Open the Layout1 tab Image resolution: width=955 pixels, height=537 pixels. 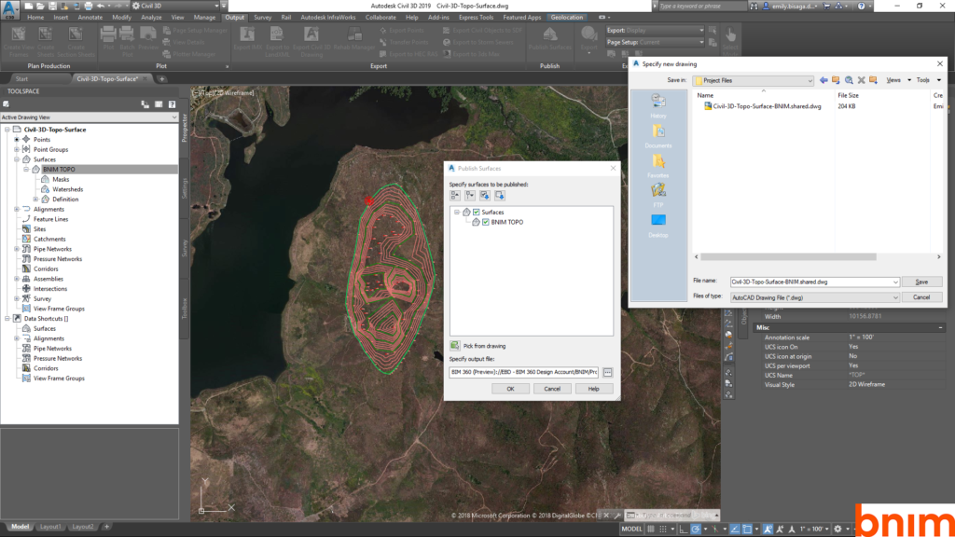51,527
